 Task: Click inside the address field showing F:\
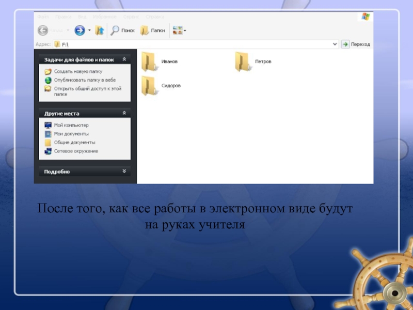pyautogui.click(x=196, y=44)
